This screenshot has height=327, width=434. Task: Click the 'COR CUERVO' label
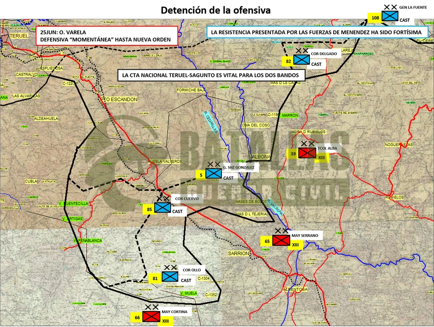[187, 199]
